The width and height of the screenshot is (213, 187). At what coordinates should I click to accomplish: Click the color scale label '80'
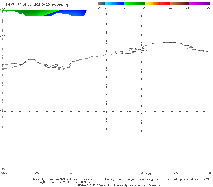pyautogui.click(x=208, y=7)
